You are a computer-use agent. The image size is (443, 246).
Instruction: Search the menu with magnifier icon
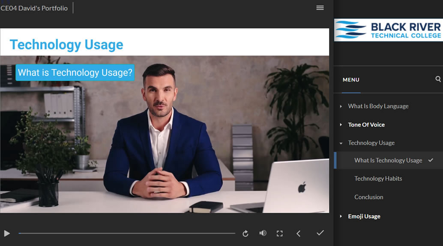pyautogui.click(x=438, y=79)
